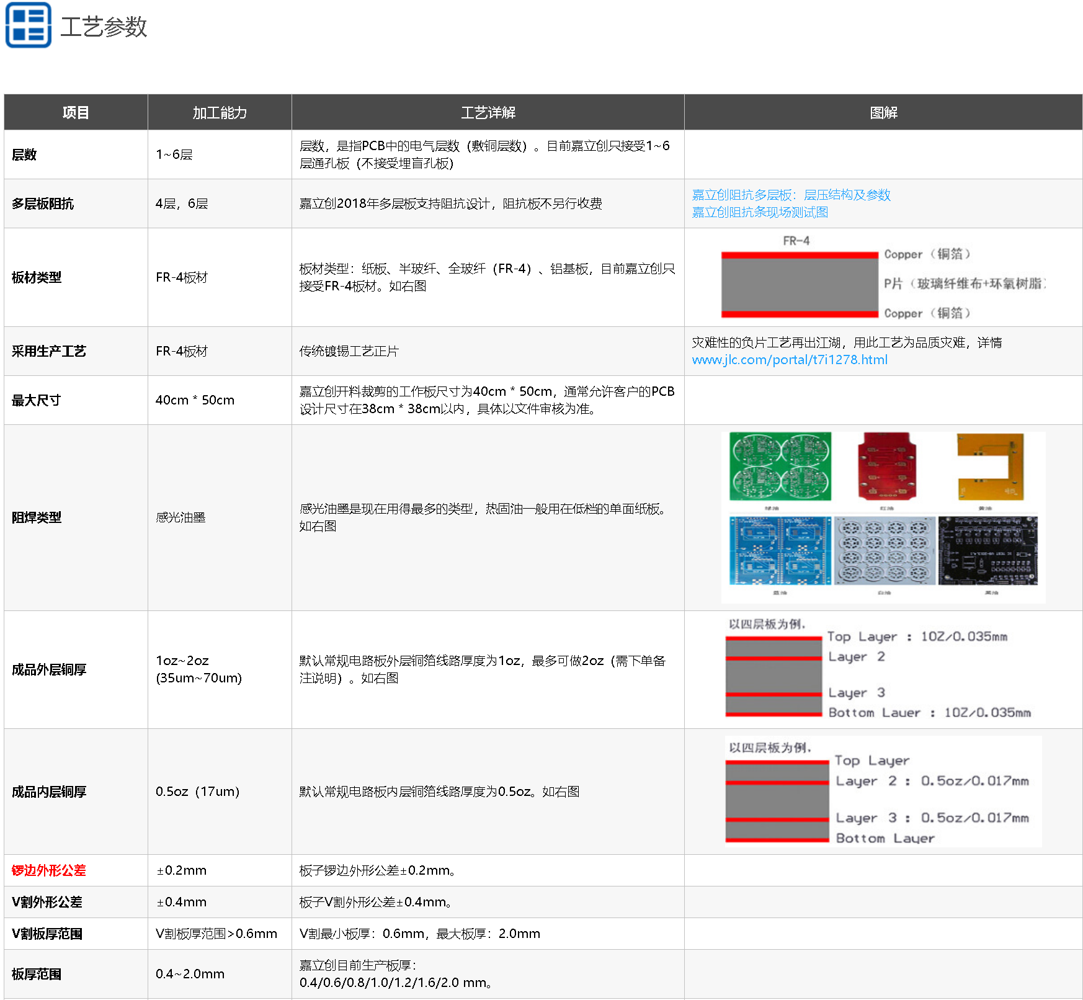Select the red 锣边外形公差 row label

click(x=49, y=870)
